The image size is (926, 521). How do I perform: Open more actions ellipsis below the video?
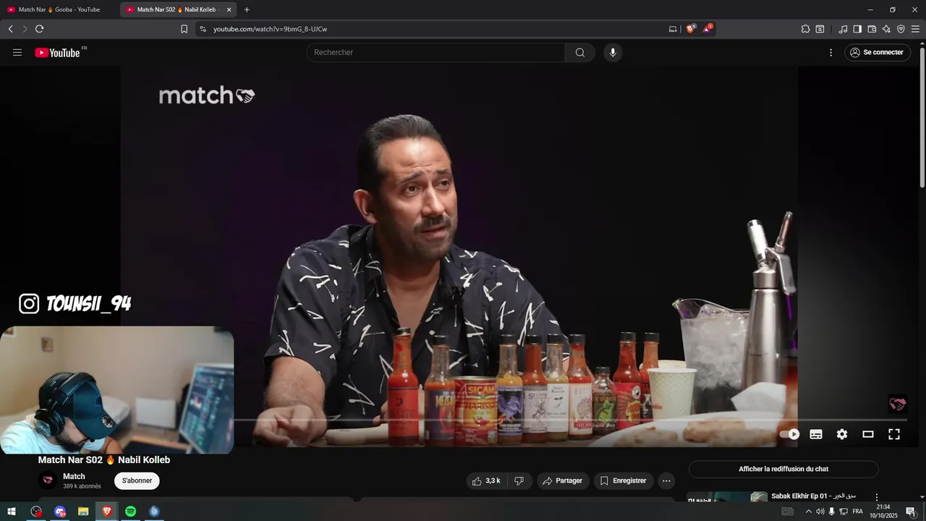click(666, 480)
